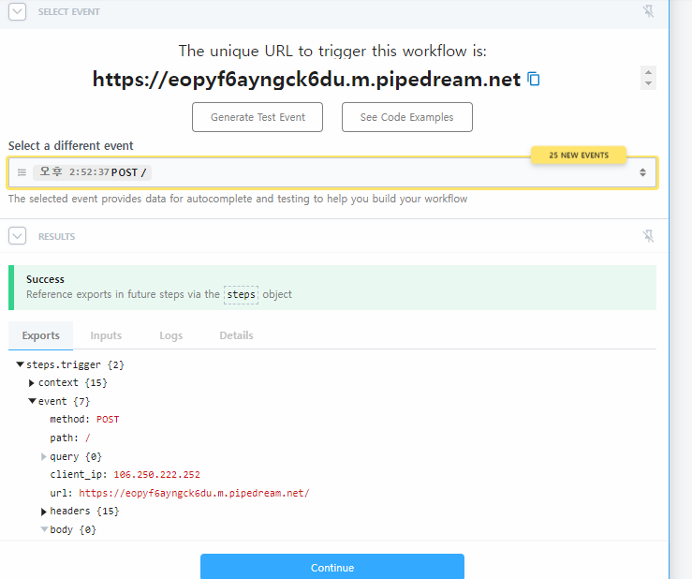This screenshot has height=579, width=692.
Task: Open See Code Examples
Action: [407, 117]
